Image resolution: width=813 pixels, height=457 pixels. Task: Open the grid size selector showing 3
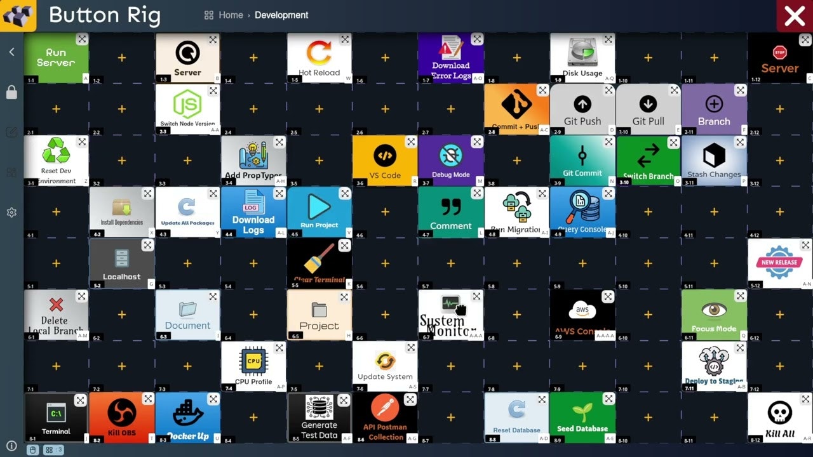[x=53, y=450]
